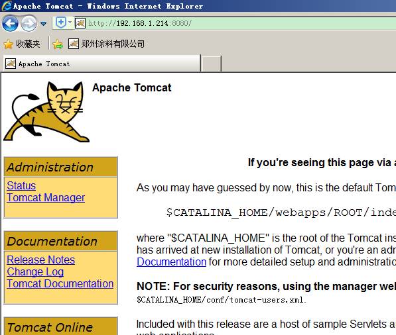Open the Release Notes link

(40, 260)
